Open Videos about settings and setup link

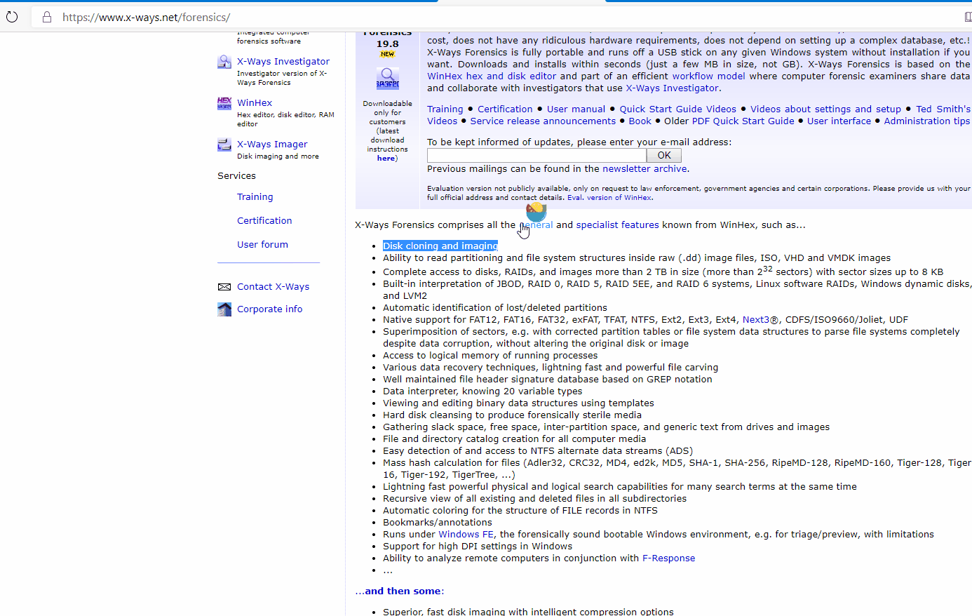[x=825, y=109]
